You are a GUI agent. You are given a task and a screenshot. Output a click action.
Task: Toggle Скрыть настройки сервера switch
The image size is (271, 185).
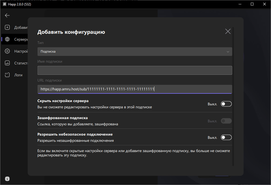tap(226, 104)
